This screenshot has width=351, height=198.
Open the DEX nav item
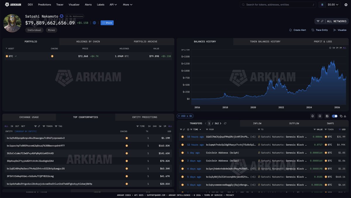[x=30, y=5]
